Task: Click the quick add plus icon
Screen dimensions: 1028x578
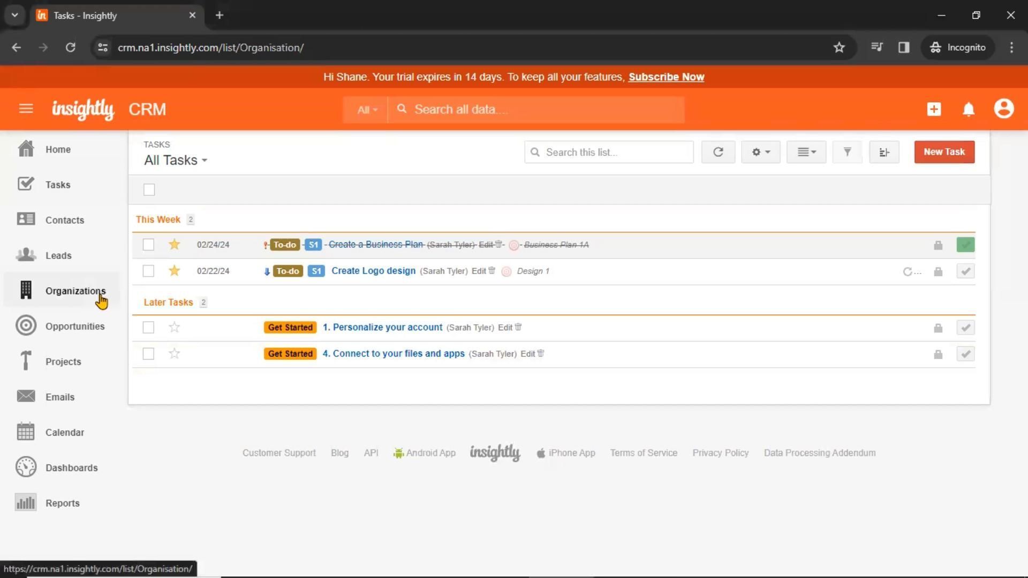Action: (x=934, y=109)
